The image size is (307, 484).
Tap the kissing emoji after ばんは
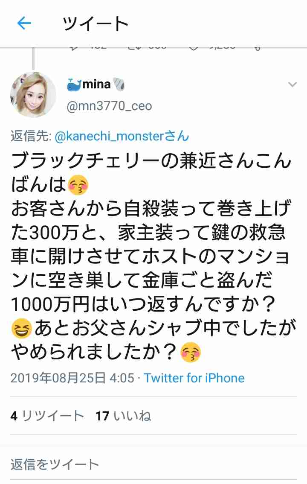coord(78,186)
